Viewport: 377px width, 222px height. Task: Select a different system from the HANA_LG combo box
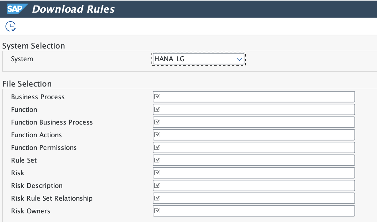click(198, 59)
